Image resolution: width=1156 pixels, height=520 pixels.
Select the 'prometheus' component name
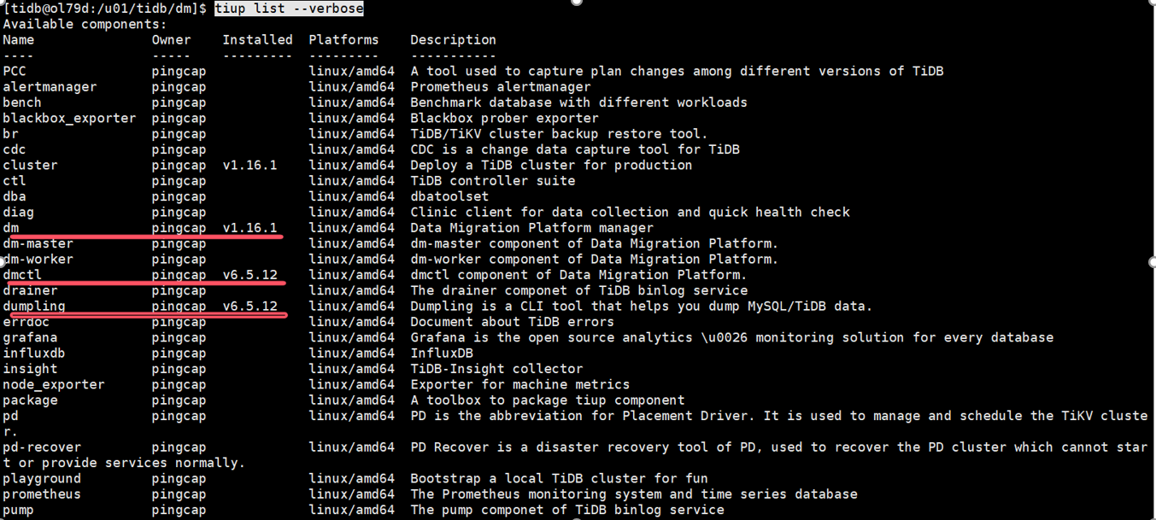[x=42, y=494]
